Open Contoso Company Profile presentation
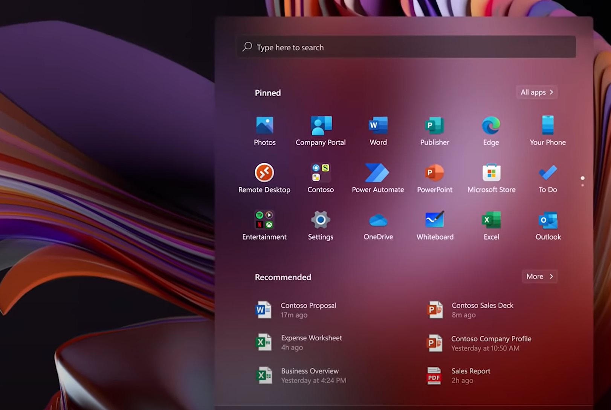Screen dimensions: 611x410 click(x=479, y=343)
